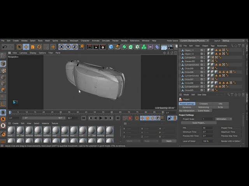This screenshot has width=249, height=186.
Task: Open Layout Startup dropdown
Action: click(x=233, y=41)
